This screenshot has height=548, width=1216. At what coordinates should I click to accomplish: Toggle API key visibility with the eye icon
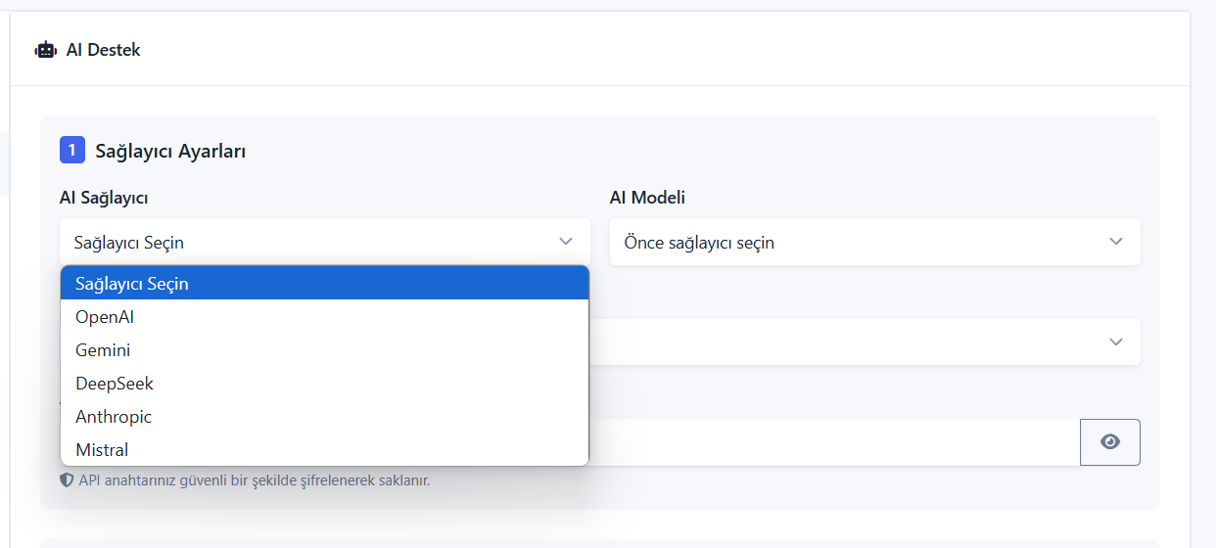tap(1110, 442)
